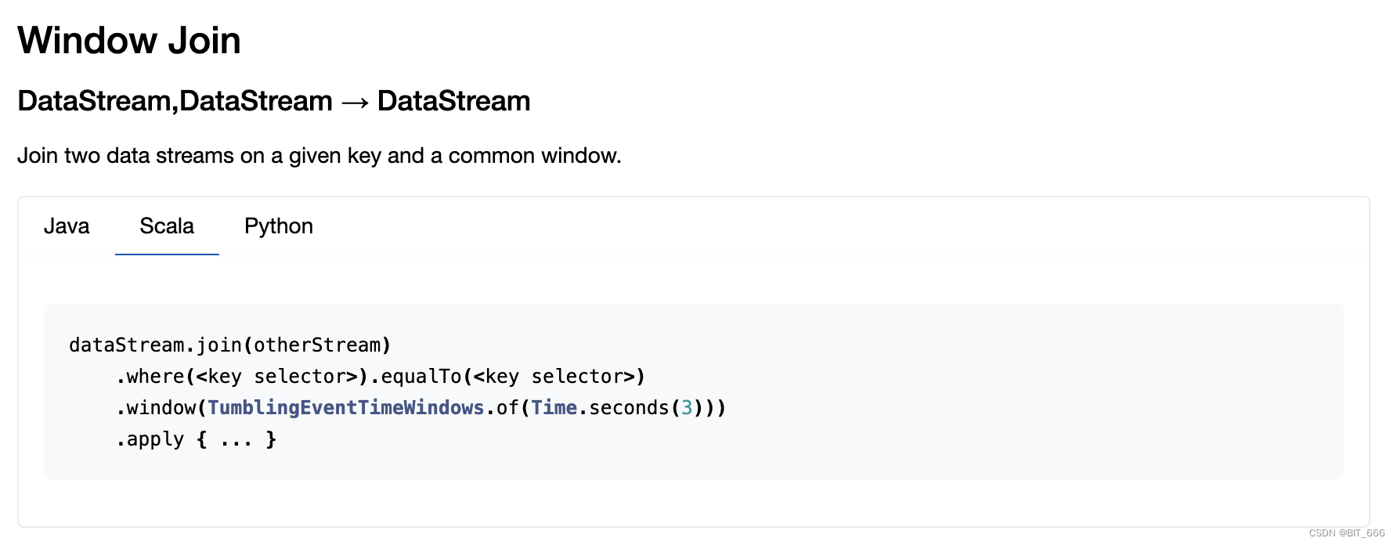Switch to the Java tab
The image size is (1397, 545).
click(x=67, y=226)
